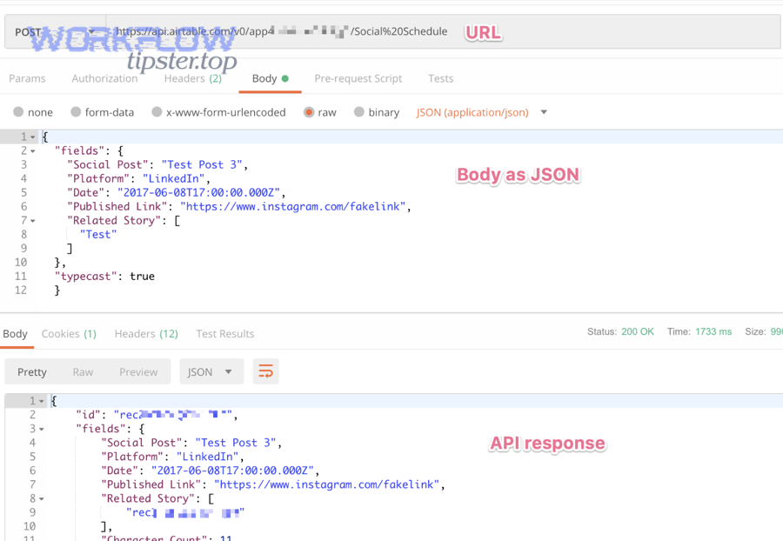The image size is (783, 541).
Task: Collapse the "Related Story" array on request line 7
Action: [33, 221]
